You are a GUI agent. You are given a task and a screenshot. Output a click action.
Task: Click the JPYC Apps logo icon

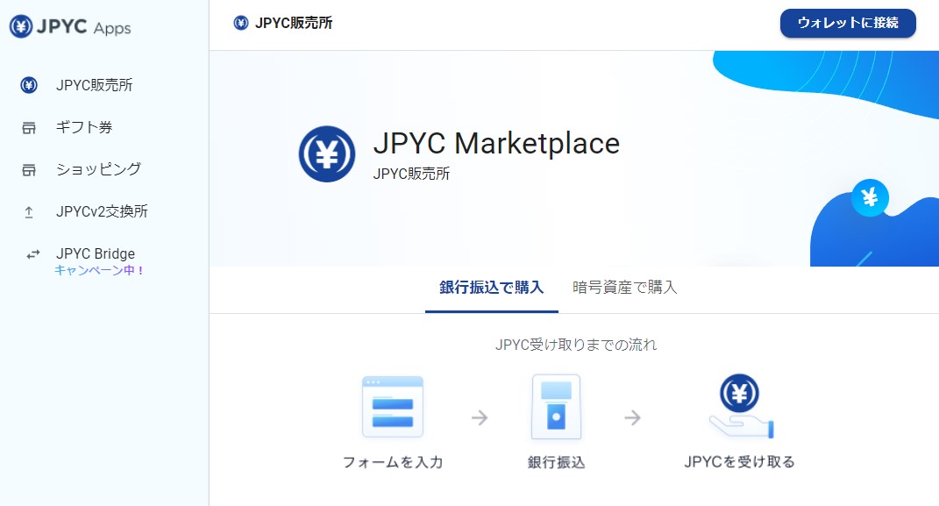click(21, 27)
